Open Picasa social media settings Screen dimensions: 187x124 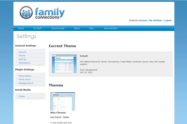click(22, 96)
